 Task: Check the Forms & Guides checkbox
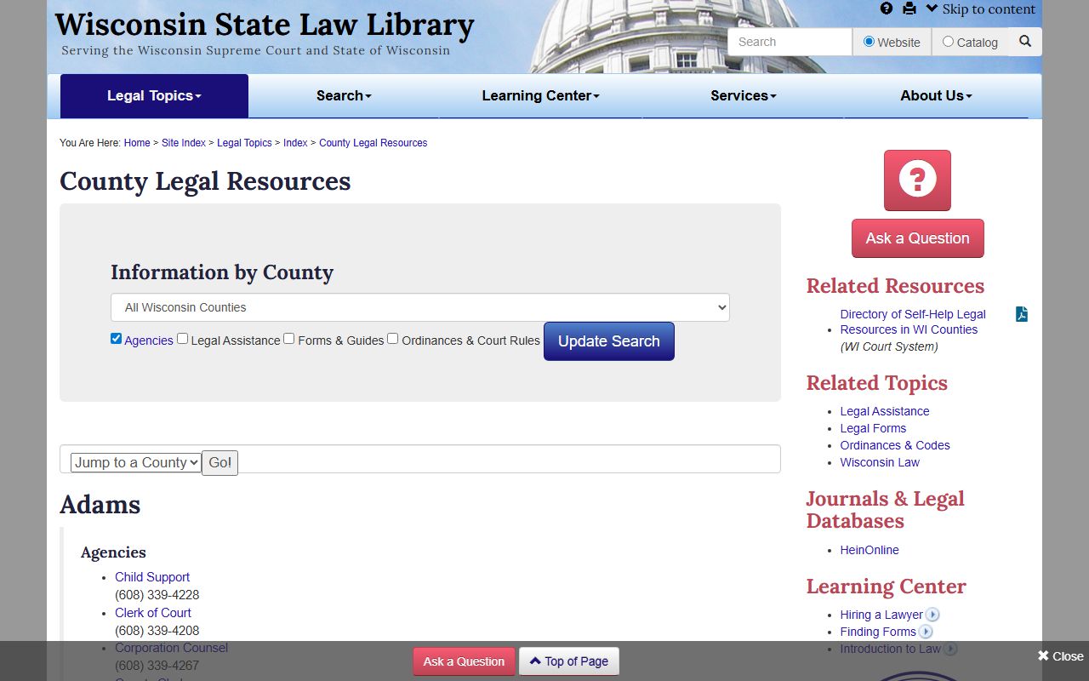(289, 338)
